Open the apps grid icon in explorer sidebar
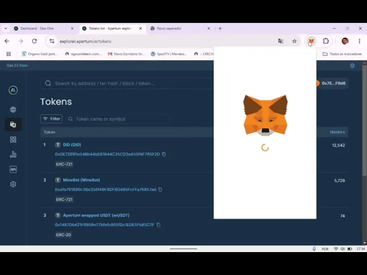Image resolution: width=367 pixels, height=275 pixels. coord(13,140)
